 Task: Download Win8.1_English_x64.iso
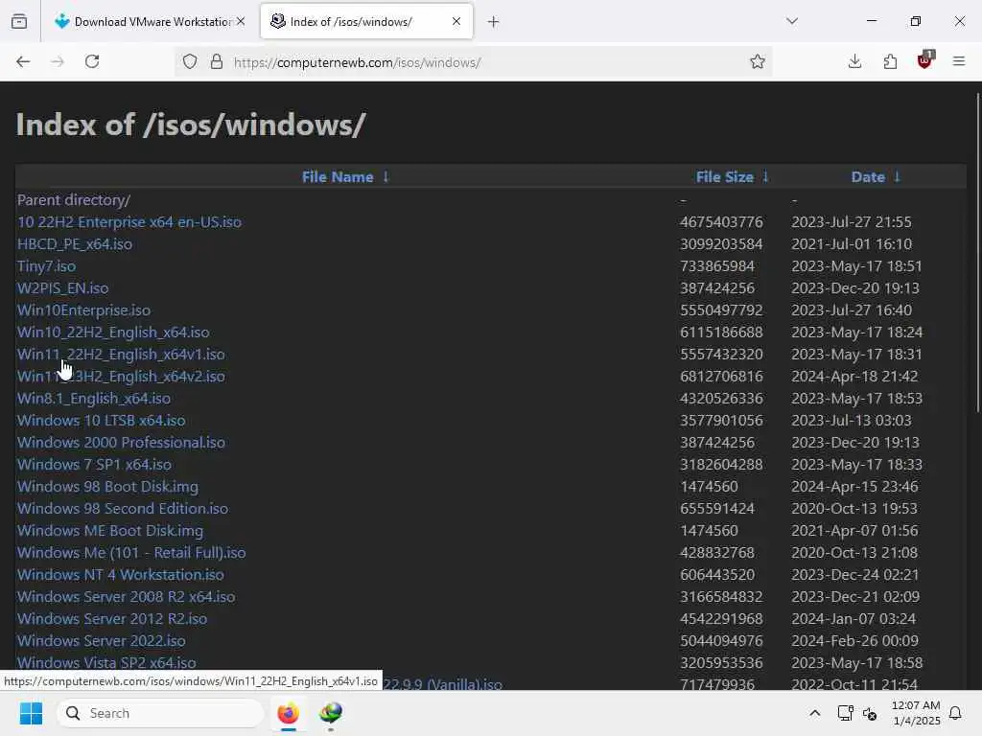click(94, 398)
